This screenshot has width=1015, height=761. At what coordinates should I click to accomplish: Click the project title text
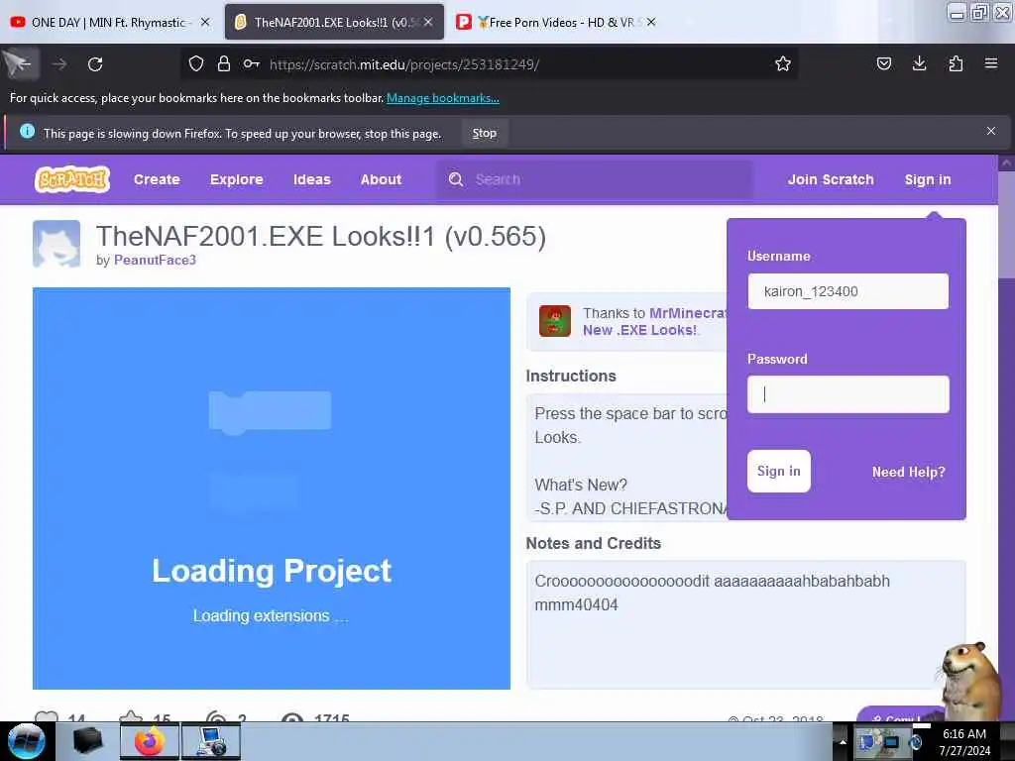[x=321, y=236]
